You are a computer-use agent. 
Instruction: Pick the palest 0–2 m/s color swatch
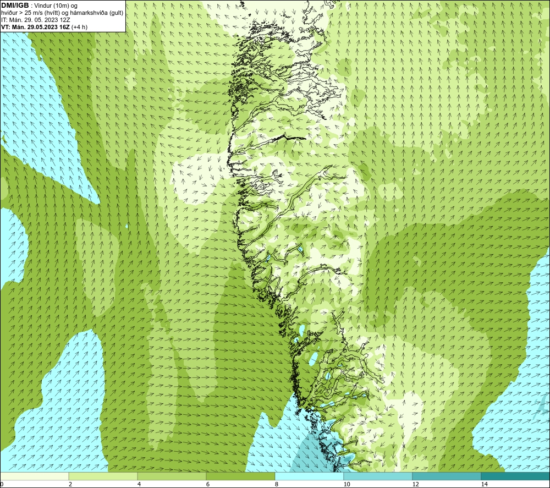34,476
